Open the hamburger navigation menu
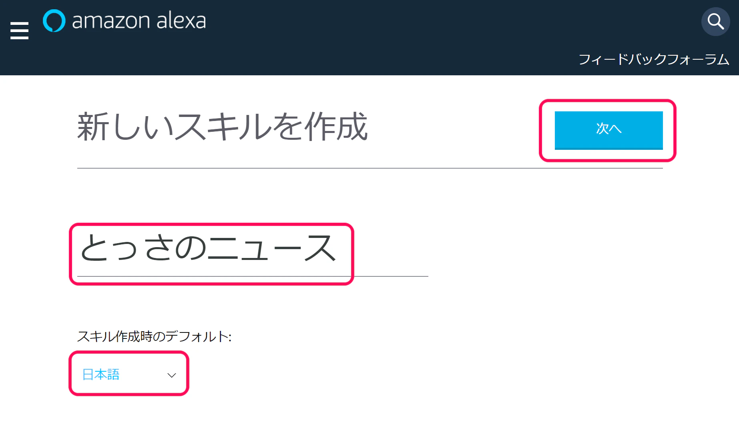Viewport: 739px width, 435px height. tap(19, 31)
